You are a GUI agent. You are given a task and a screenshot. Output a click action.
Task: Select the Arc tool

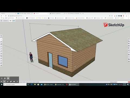click(1, 49)
